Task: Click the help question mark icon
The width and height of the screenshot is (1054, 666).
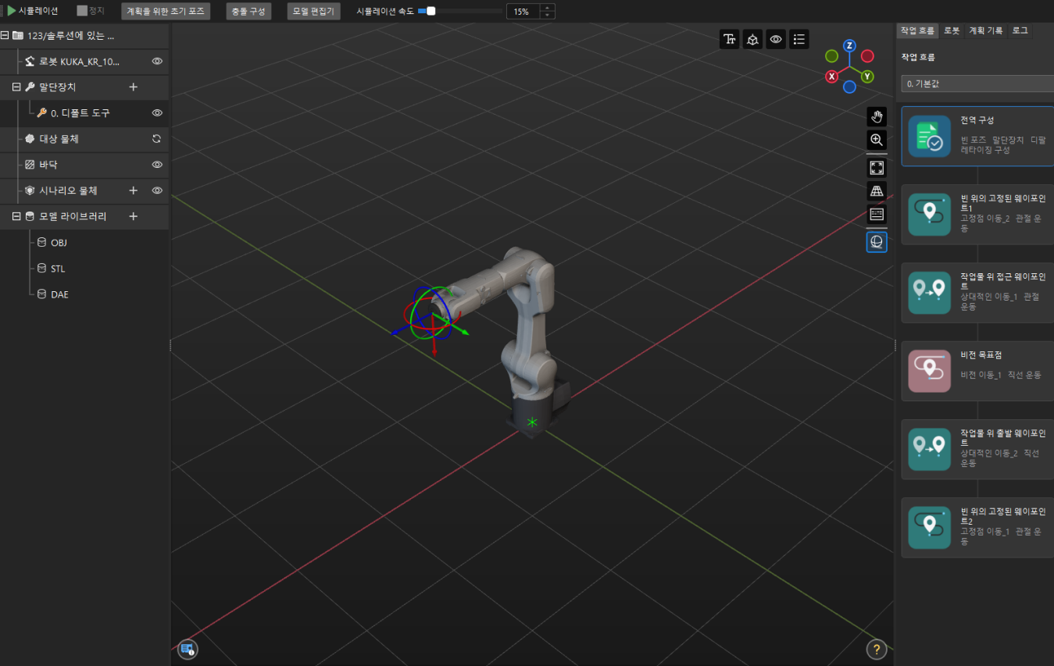Action: click(x=877, y=649)
